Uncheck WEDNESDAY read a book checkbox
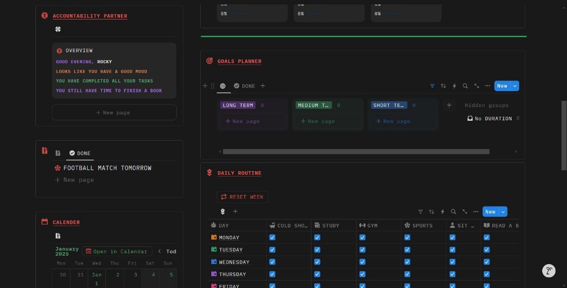This screenshot has height=288, width=567. pos(487,262)
